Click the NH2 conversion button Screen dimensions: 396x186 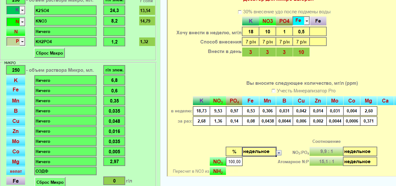[x=218, y=171]
